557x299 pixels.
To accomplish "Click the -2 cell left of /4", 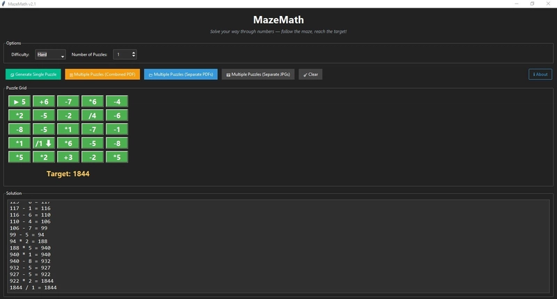I will point(68,115).
